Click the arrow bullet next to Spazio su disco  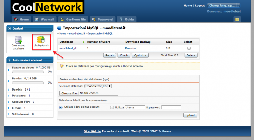[9, 70]
